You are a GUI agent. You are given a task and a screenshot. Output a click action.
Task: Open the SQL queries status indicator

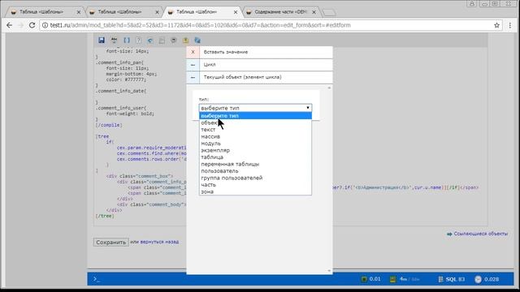tap(451, 279)
